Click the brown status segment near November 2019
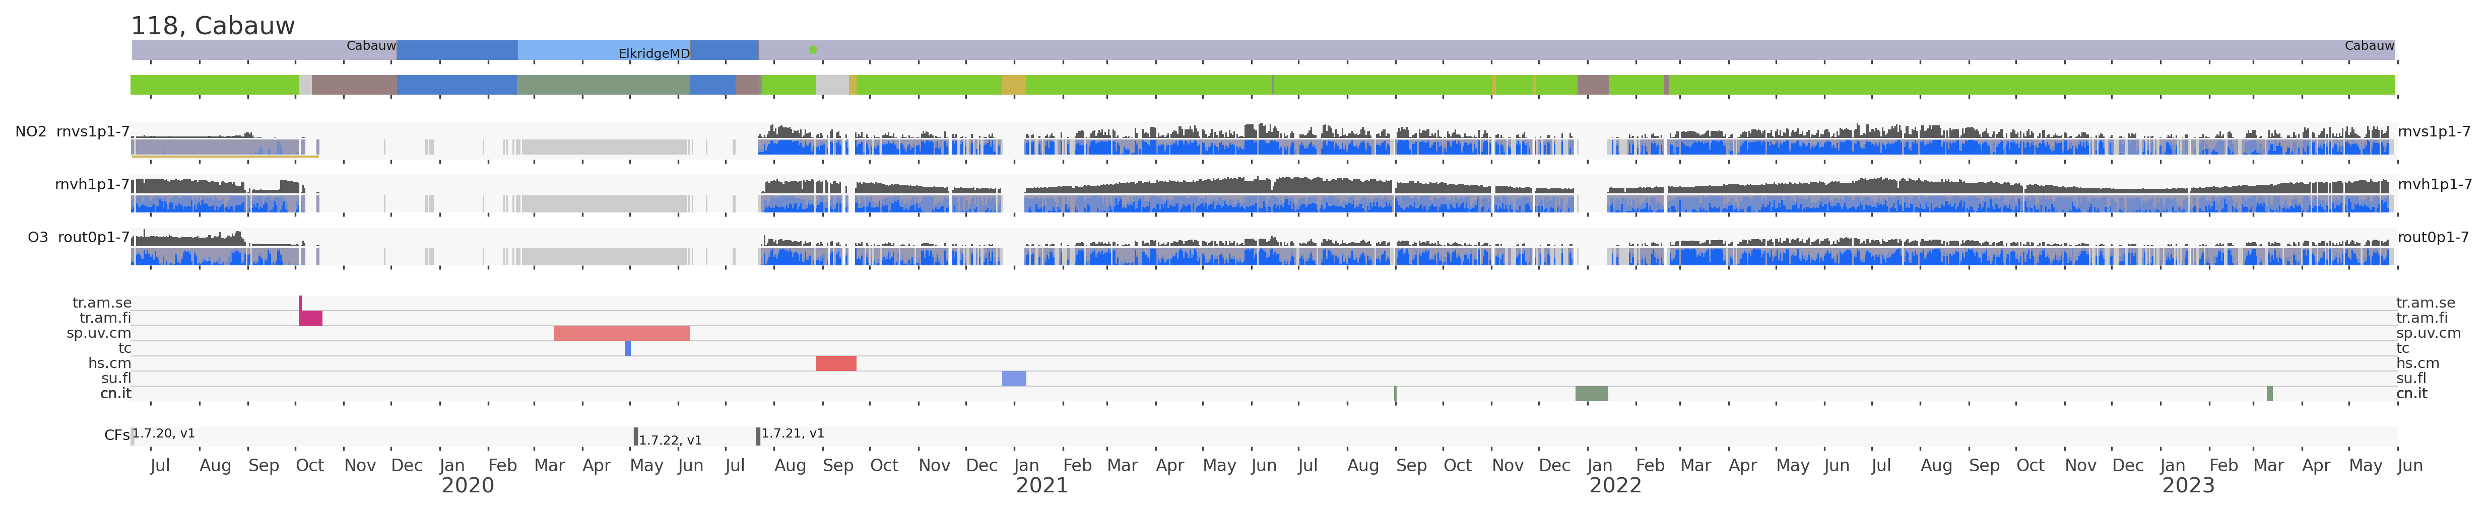This screenshot has width=2488, height=512. pyautogui.click(x=354, y=85)
